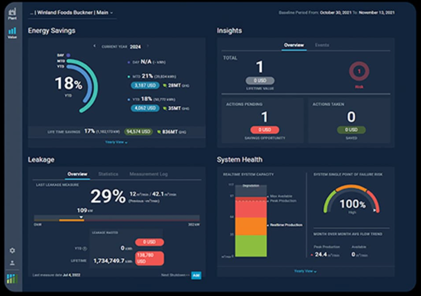Viewport: 421px width, 296px height.
Task: Open the Measurement Log tab
Action: 148,174
